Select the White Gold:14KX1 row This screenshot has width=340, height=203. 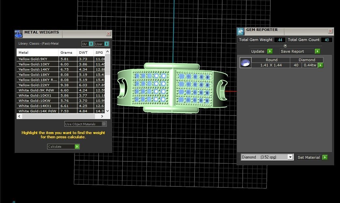point(61,106)
